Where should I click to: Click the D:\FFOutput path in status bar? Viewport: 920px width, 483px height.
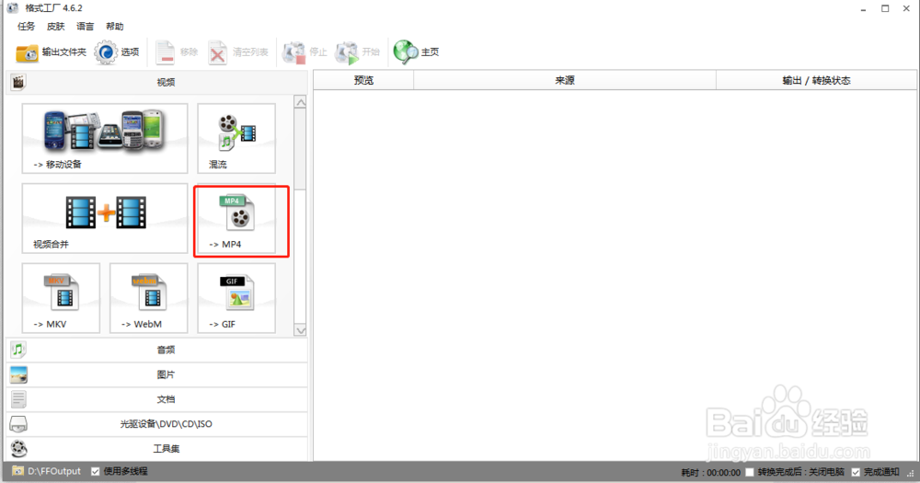click(54, 471)
